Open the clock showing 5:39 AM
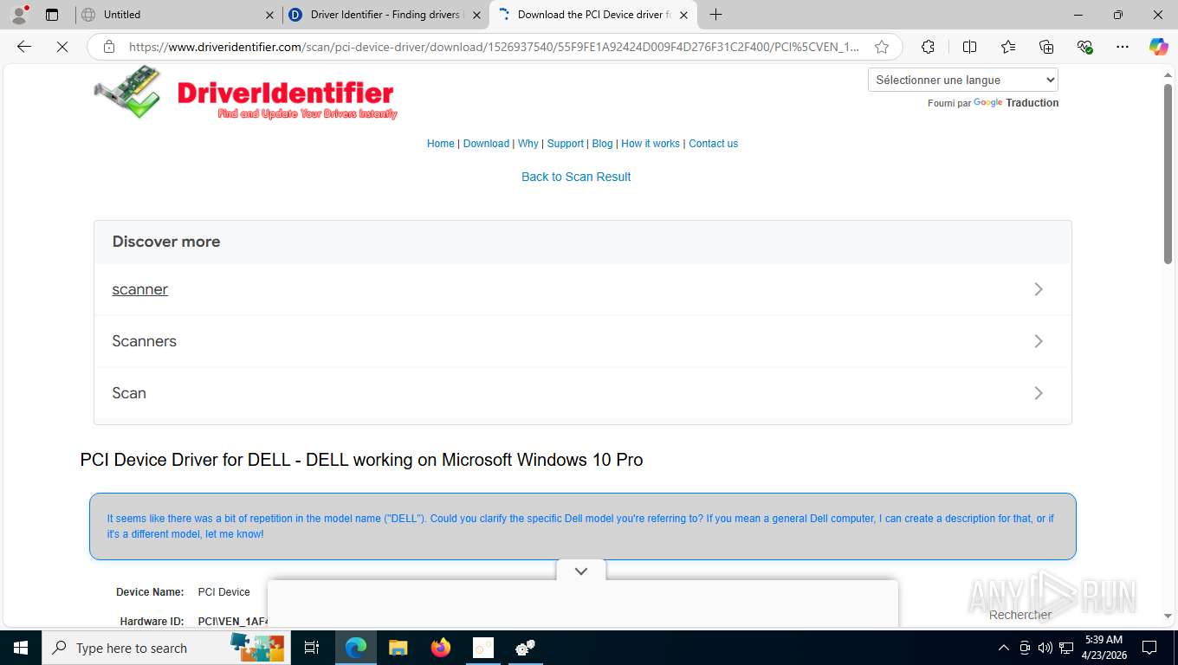 tap(1104, 648)
